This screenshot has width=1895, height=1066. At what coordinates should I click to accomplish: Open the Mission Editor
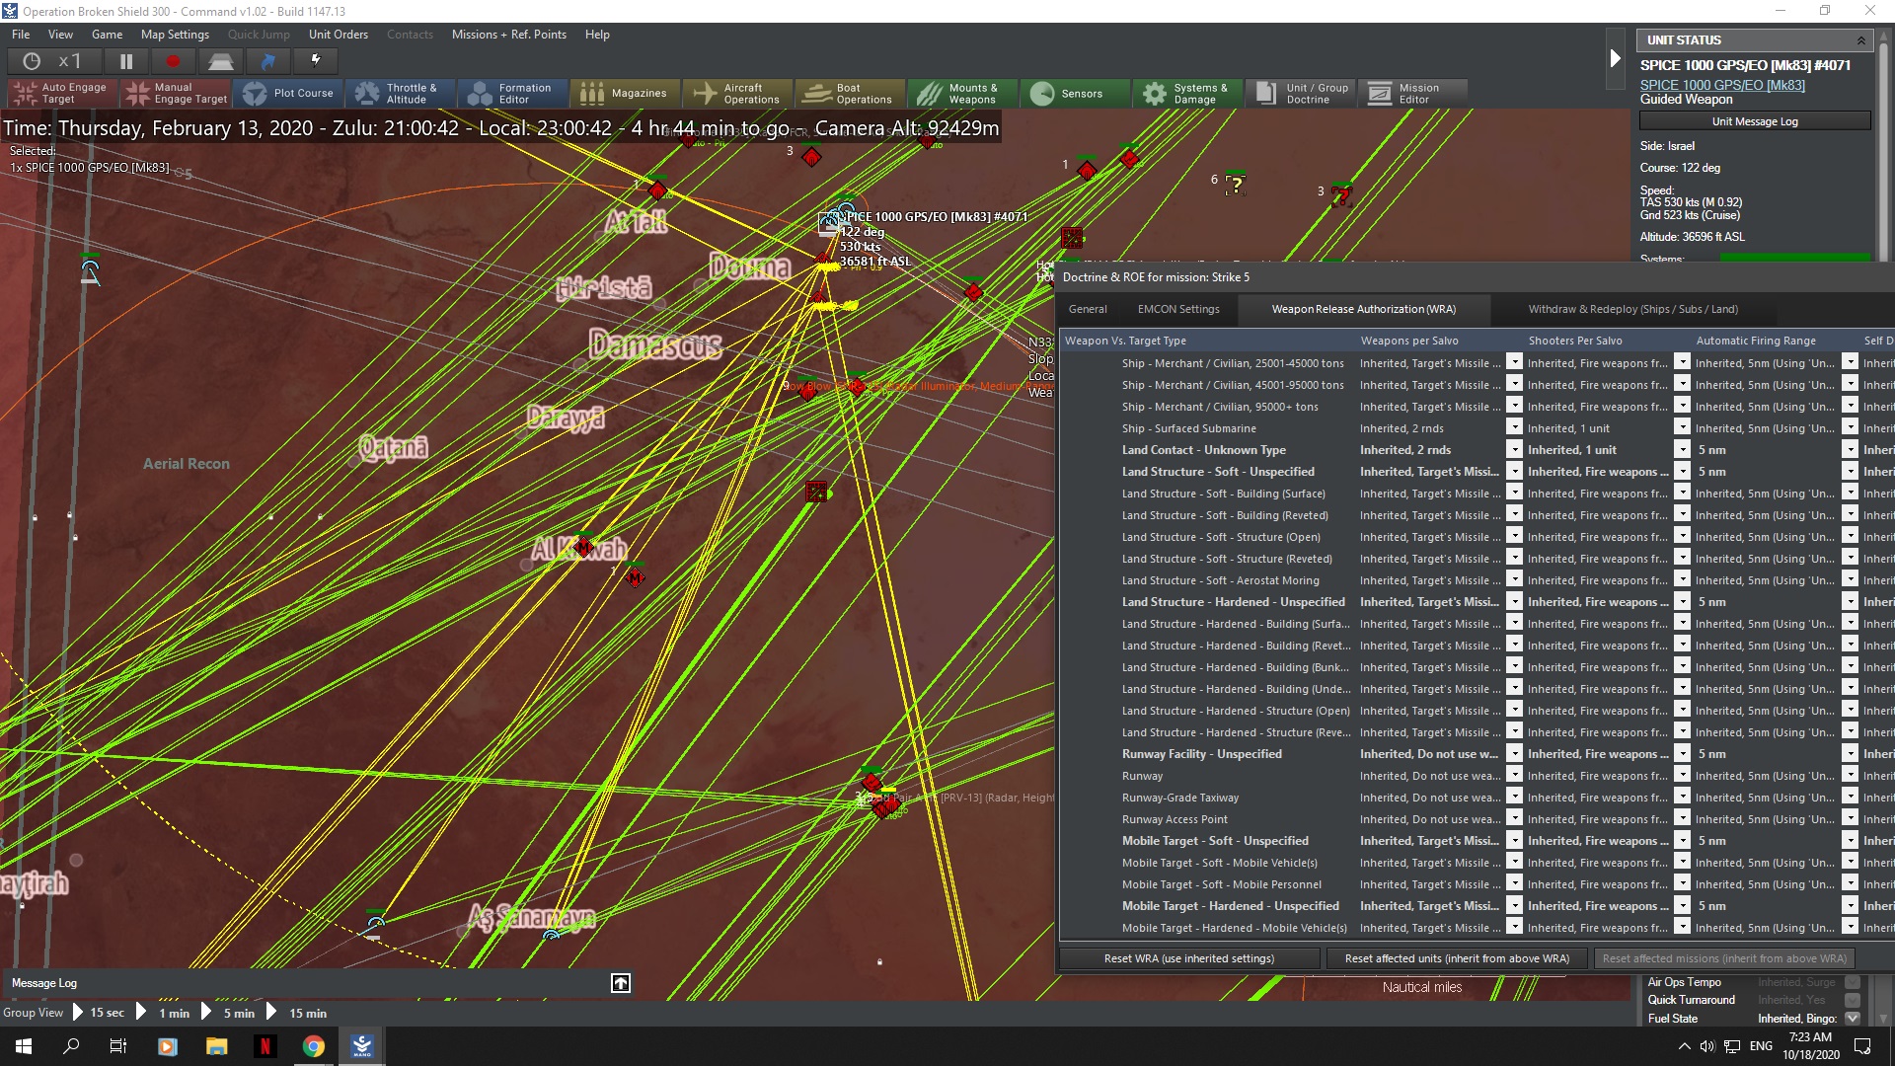click(1413, 94)
